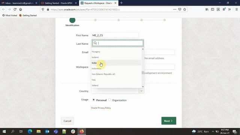Go forward one page
Screen dimensions: 240x135
pos(9,9)
